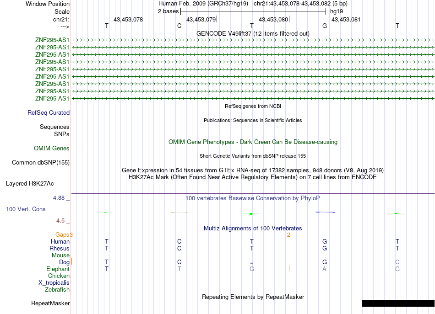Screen dimensions: 435x314
Task: Click the Human Feb. 2009 (GRCh37/hg19) title
Action: tap(204, 4)
